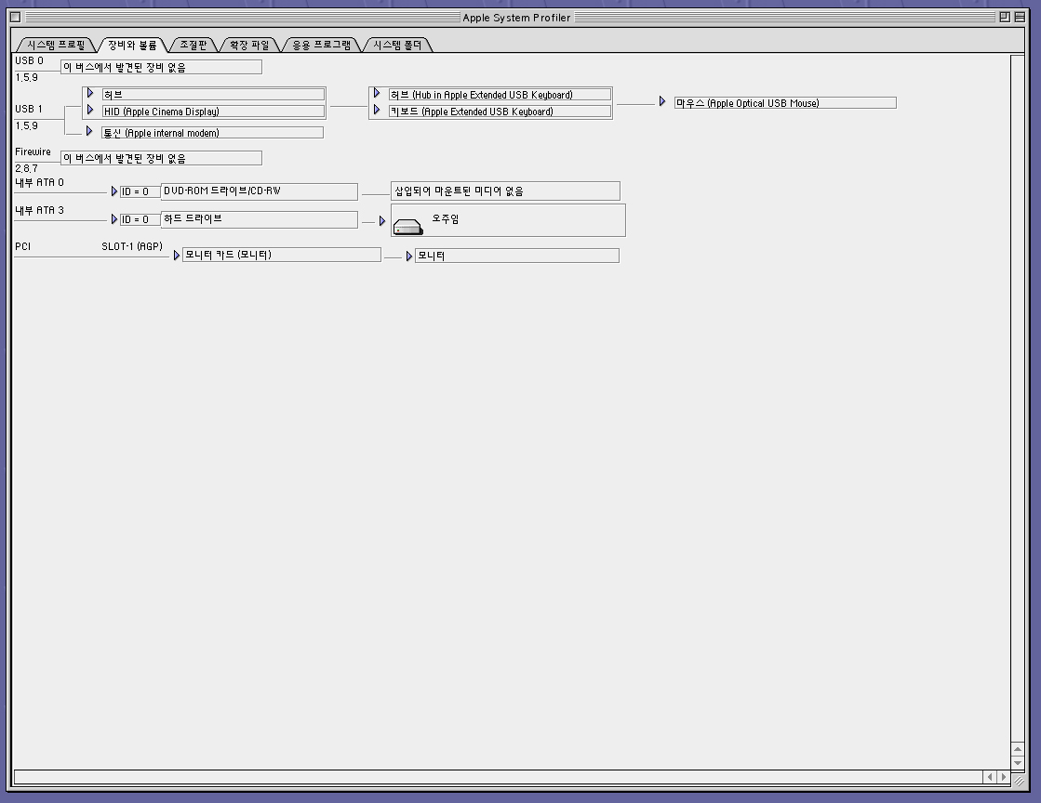The width and height of the screenshot is (1041, 803).
Task: Collapse window with the windowshade box
Action: [1020, 17]
